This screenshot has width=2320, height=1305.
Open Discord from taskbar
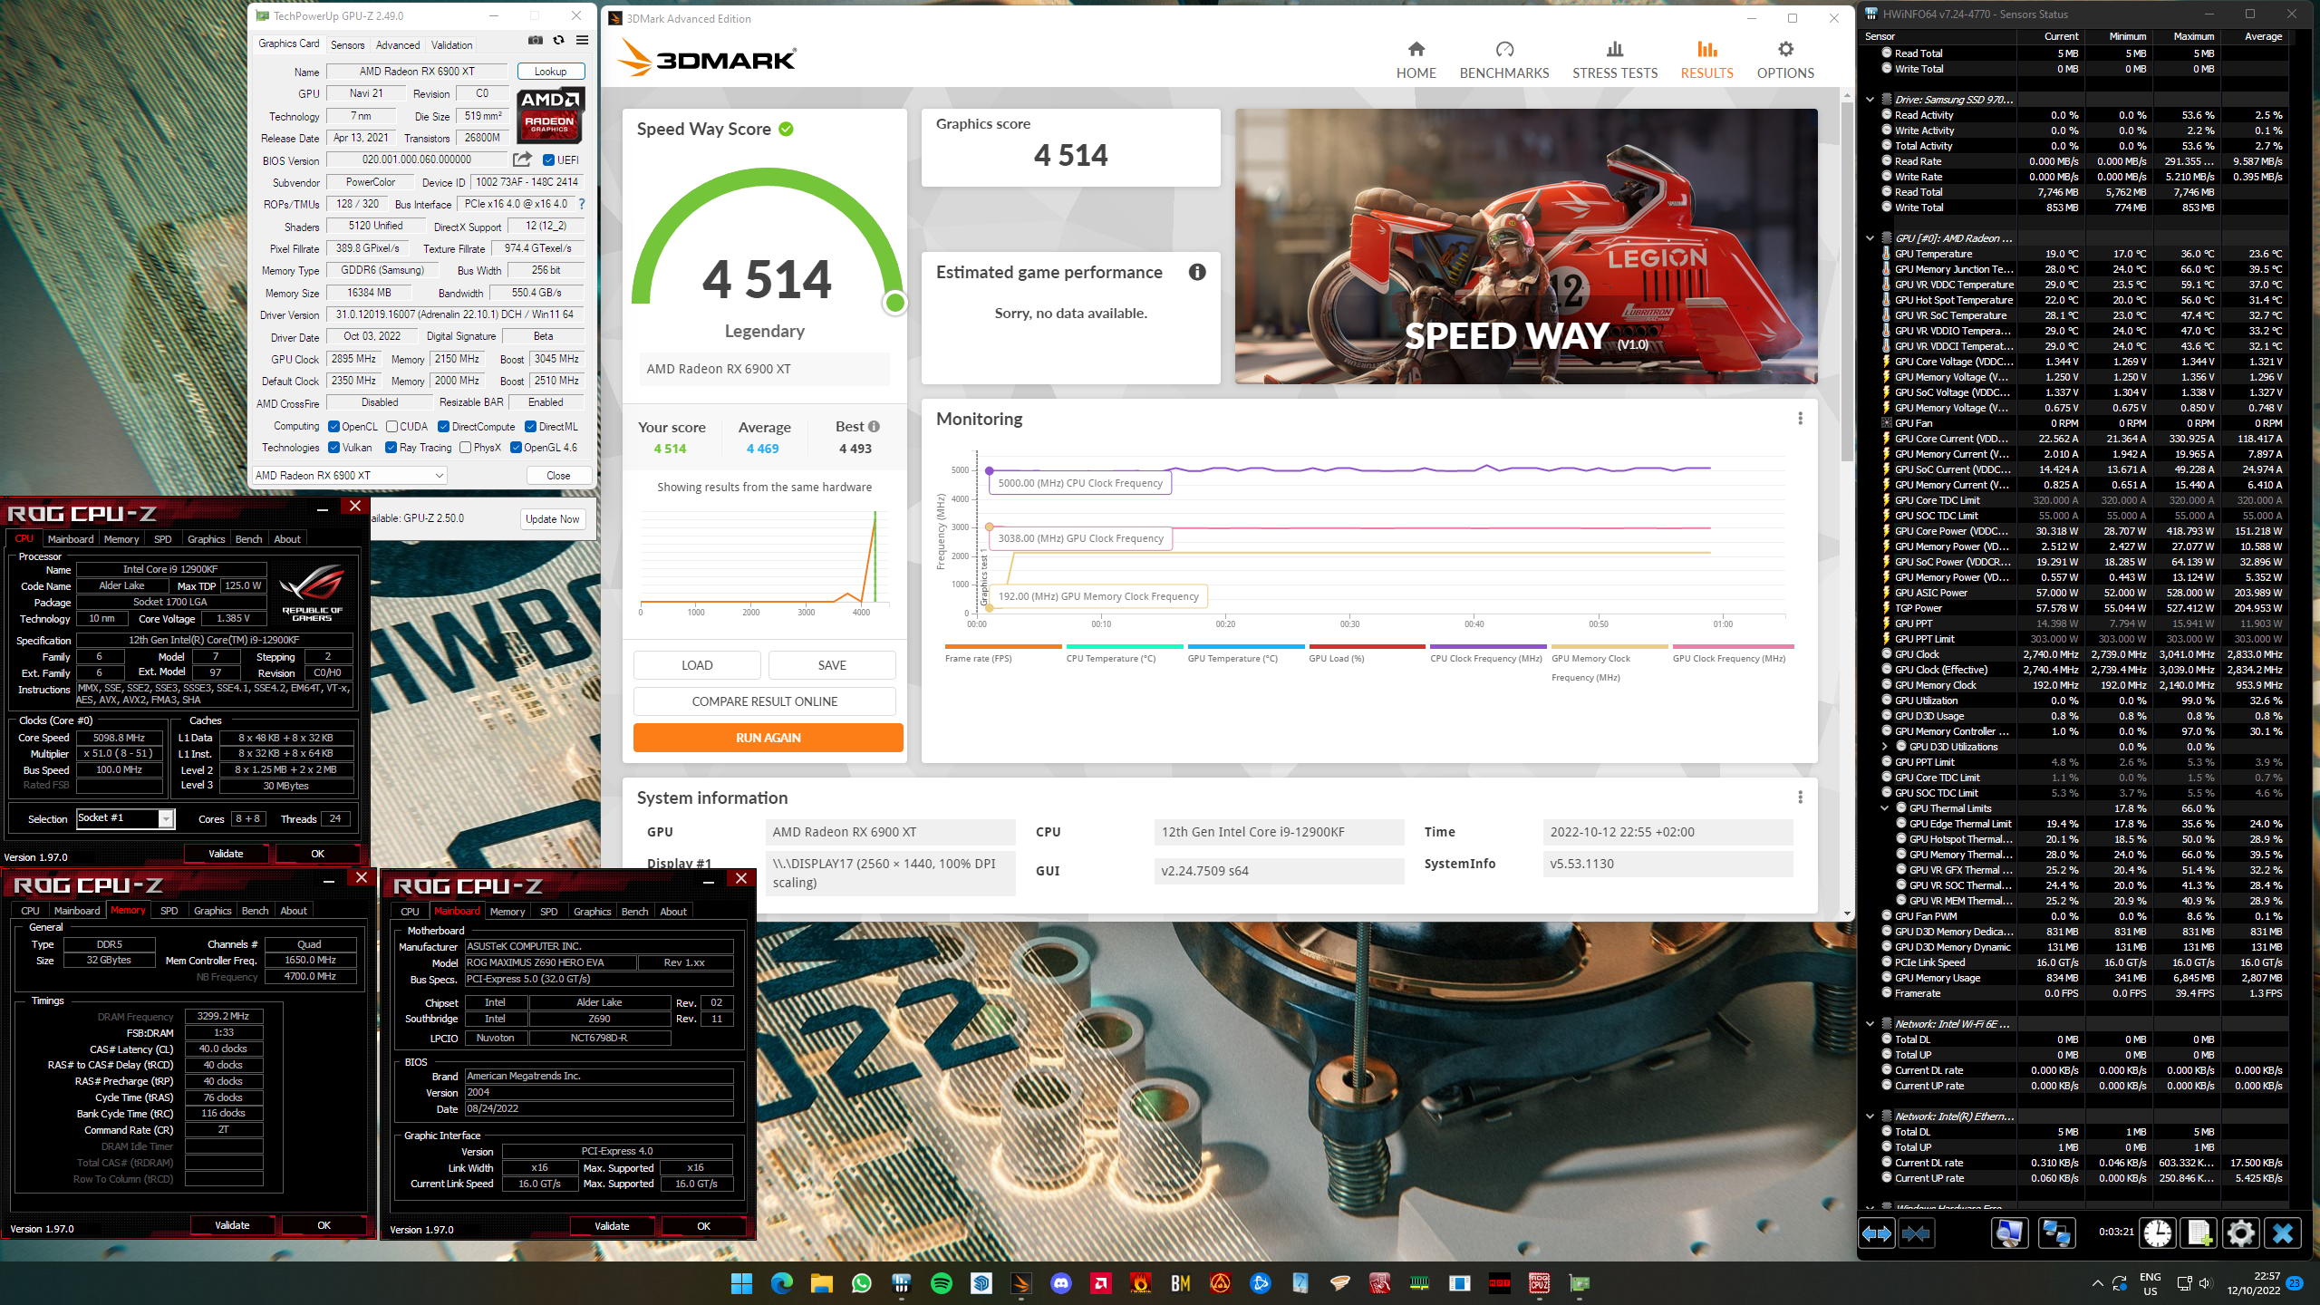pos(1060,1283)
